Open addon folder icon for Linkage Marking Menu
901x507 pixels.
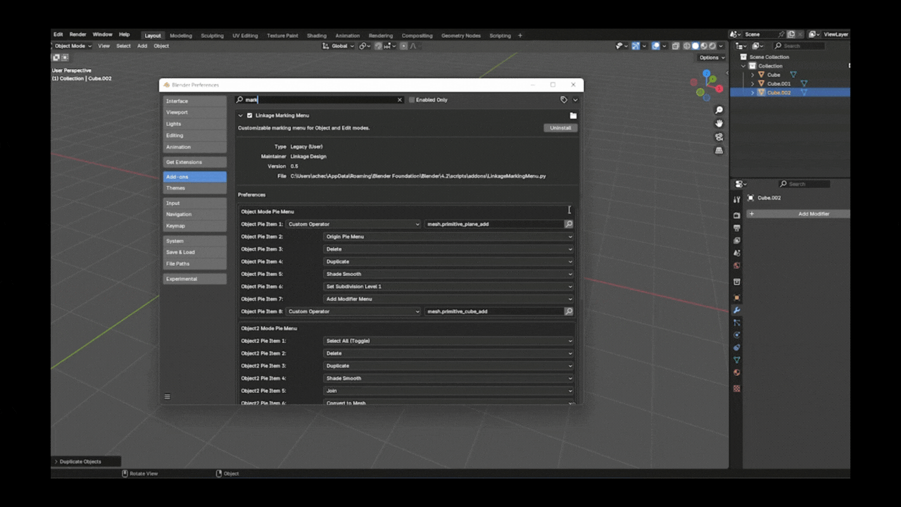pyautogui.click(x=573, y=115)
